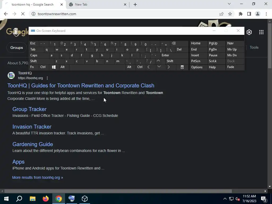The image size is (272, 204).
Task: Toggle the Fn key on the keyboard
Action: click(34, 67)
